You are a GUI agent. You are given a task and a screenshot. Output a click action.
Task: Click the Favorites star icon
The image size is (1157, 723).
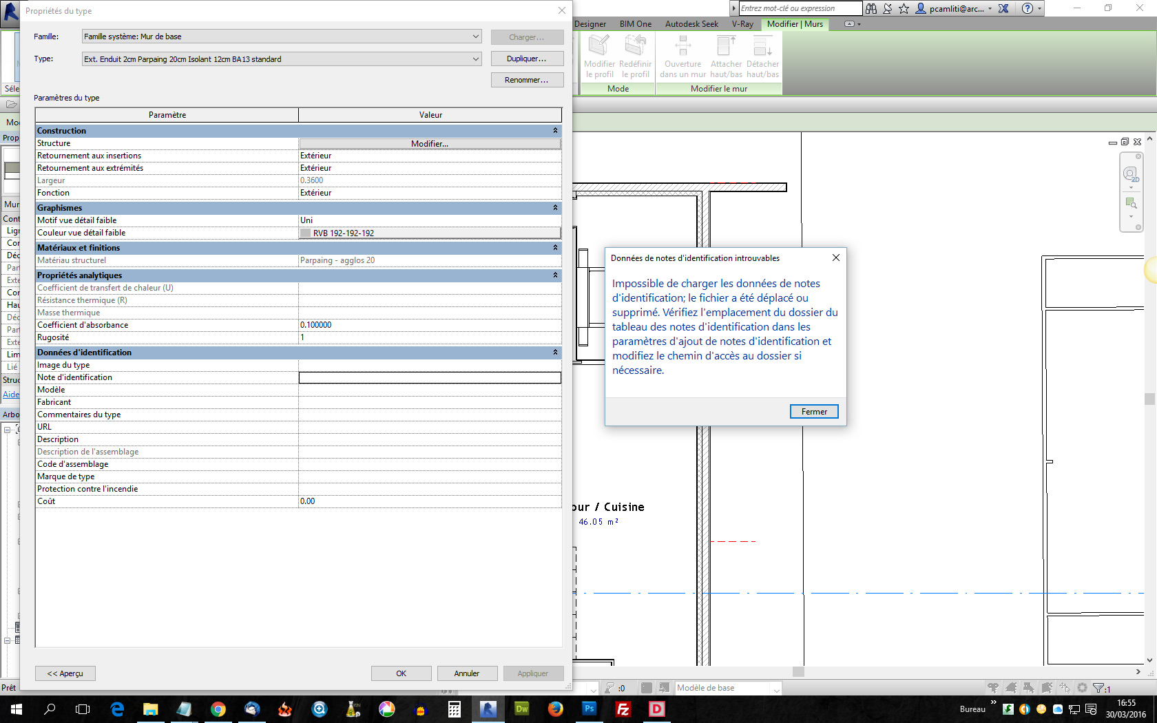904,8
